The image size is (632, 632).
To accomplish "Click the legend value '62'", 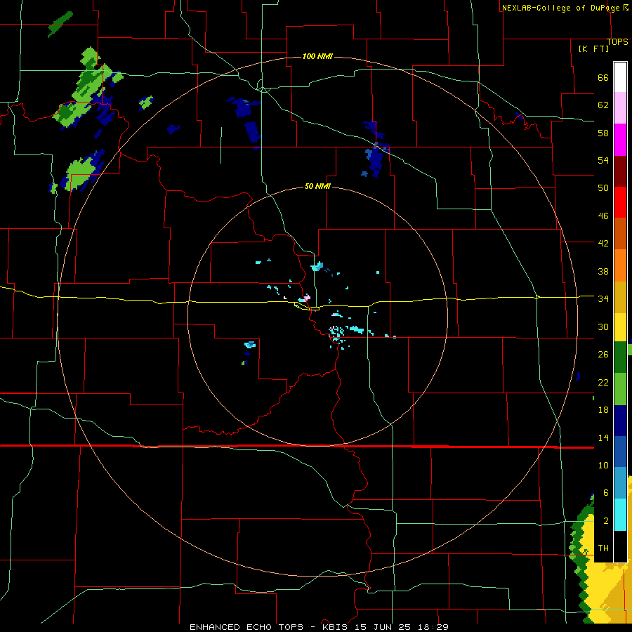I will [603, 105].
